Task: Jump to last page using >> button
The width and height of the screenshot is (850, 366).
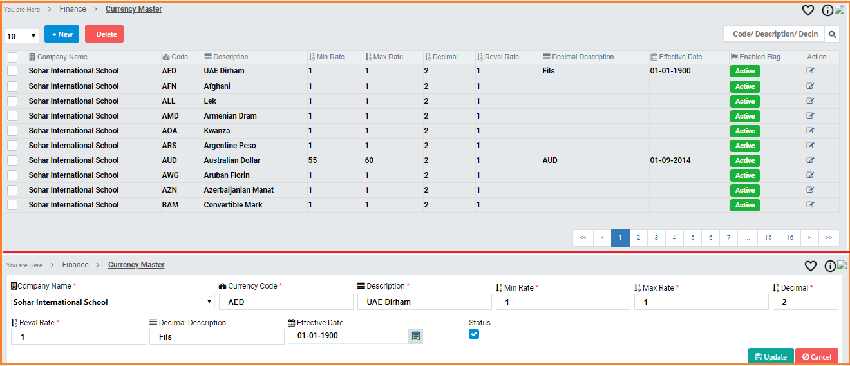Action: click(x=829, y=238)
